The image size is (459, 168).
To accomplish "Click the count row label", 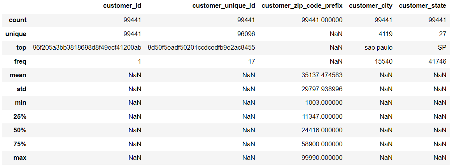I will pos(18,20).
